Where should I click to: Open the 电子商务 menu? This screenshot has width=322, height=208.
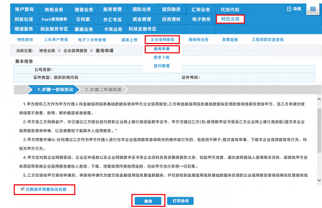pyautogui.click(x=201, y=19)
